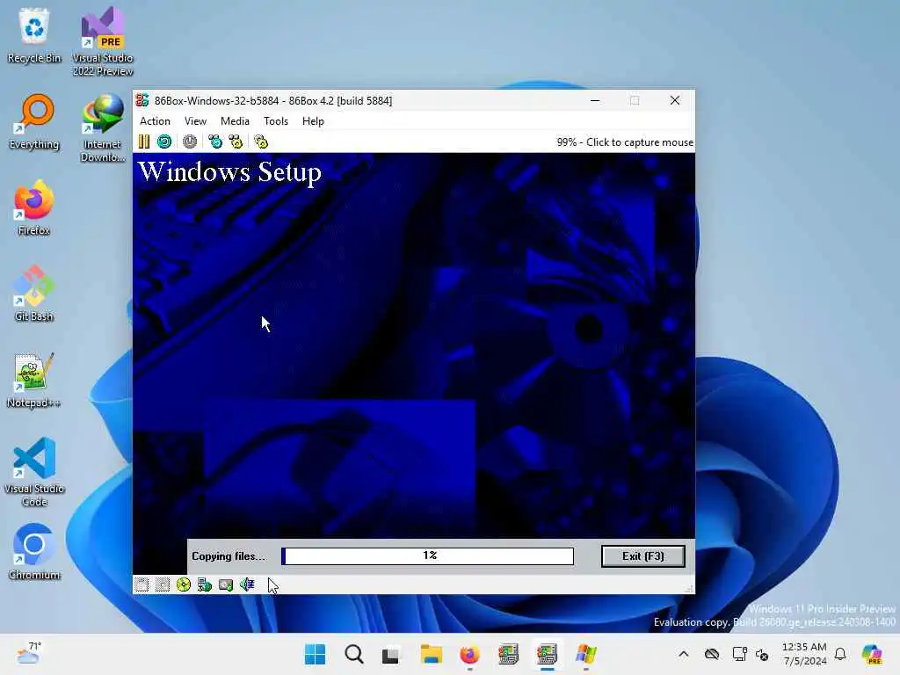Open the Media menu in 86Box
900x675 pixels.
235,121
